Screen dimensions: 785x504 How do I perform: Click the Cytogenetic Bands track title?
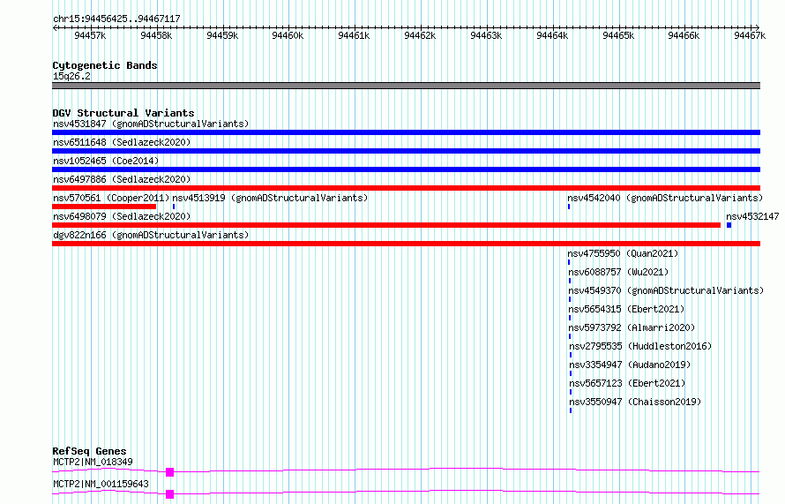pos(105,65)
